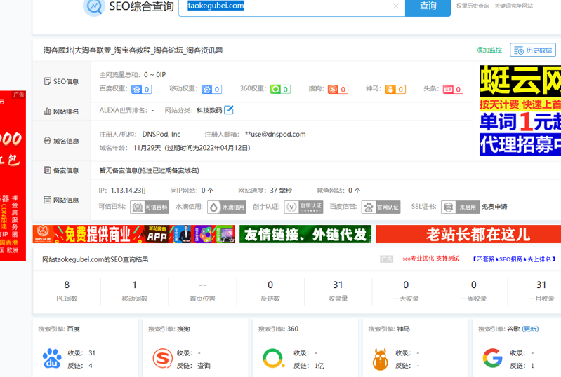This screenshot has width=561, height=377.
Task: Click 免费申请 for SSL certificate
Action: point(494,207)
